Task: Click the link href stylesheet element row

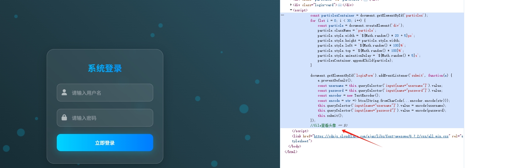Action: click(x=378, y=139)
